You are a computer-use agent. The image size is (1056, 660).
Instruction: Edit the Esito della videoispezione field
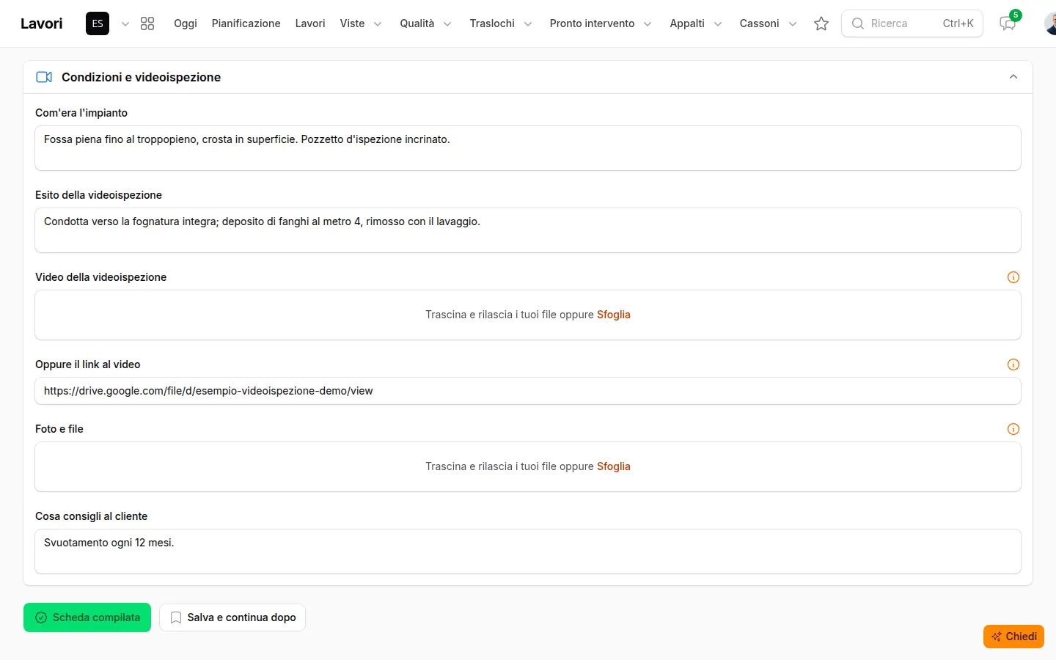(528, 230)
